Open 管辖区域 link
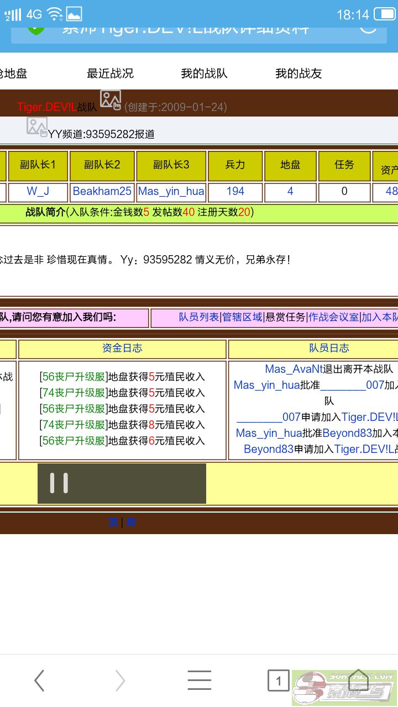 pyautogui.click(x=242, y=317)
